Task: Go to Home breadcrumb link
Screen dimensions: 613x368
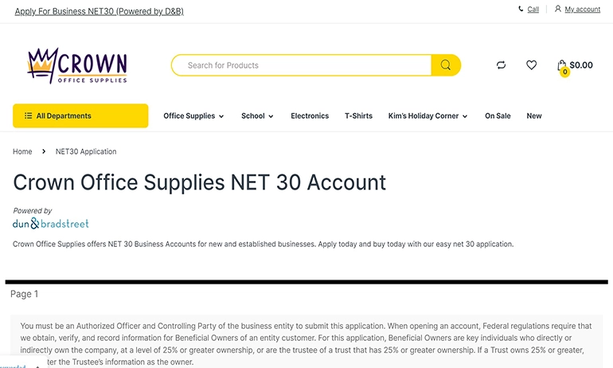Action: (x=22, y=151)
